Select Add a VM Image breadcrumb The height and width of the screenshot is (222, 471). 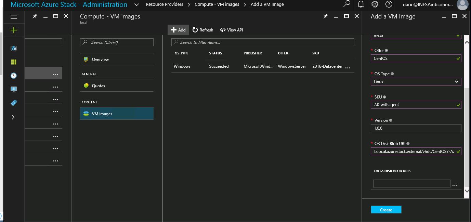(267, 4)
